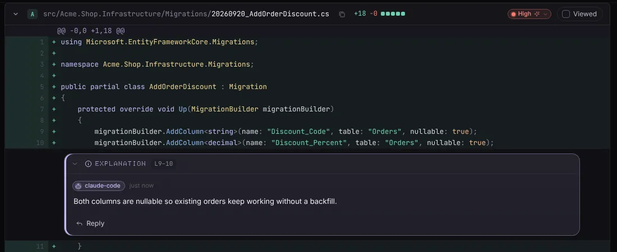Click line number 1 in the gutter

coord(42,42)
